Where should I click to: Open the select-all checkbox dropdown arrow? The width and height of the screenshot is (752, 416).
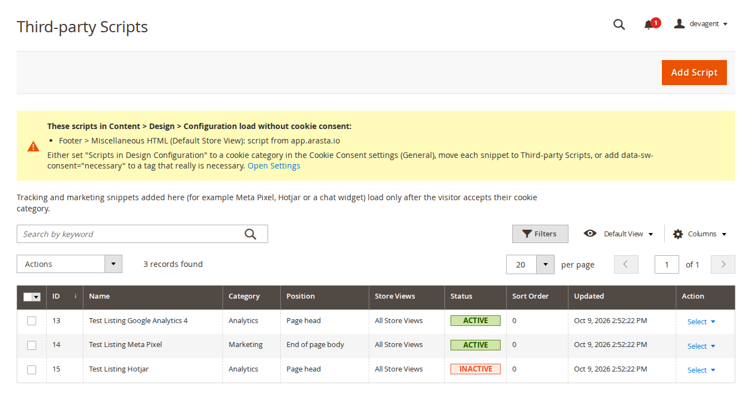37,297
